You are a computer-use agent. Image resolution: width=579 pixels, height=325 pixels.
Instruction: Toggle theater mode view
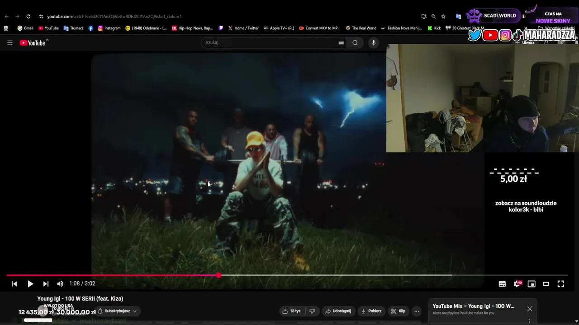[546, 284]
